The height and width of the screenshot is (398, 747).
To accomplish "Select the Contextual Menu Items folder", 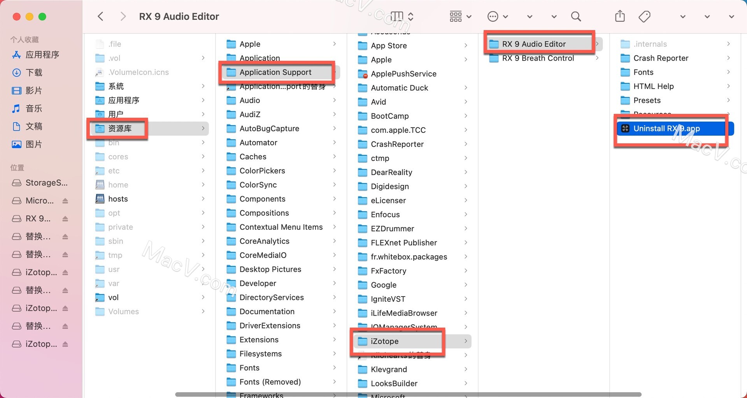I will click(x=281, y=227).
